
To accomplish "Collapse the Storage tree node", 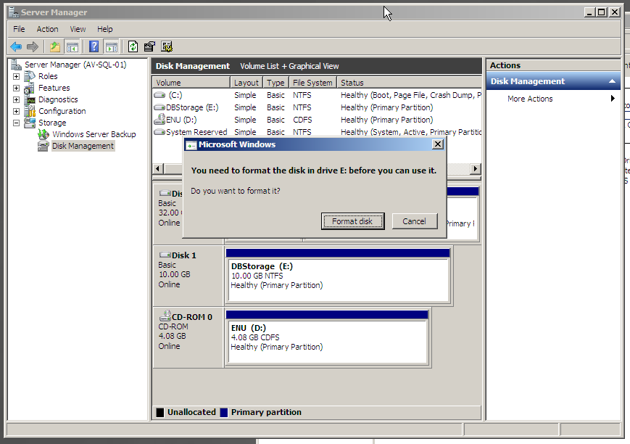I will pyautogui.click(x=16, y=123).
